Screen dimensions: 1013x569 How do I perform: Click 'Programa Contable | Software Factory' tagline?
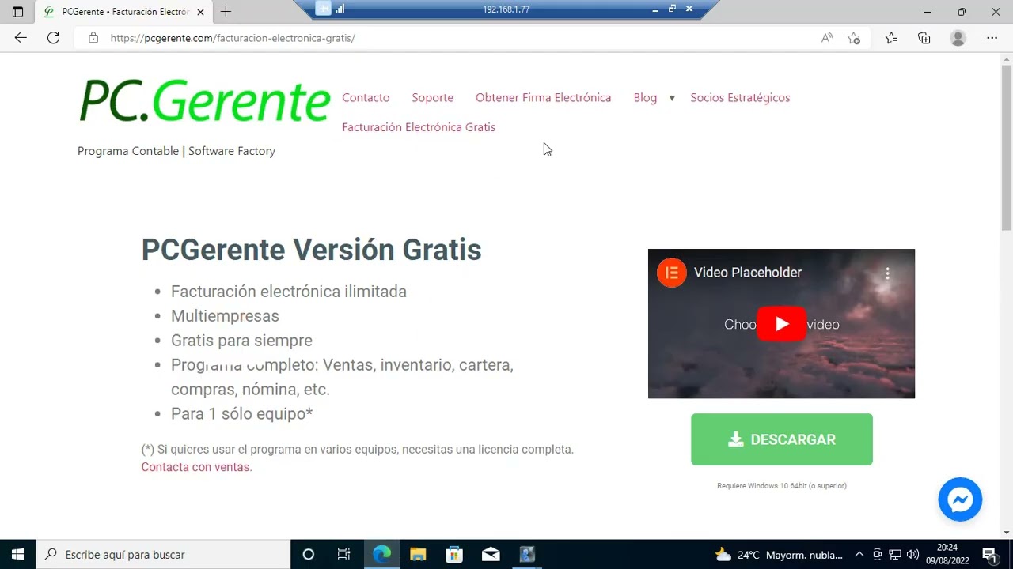click(x=176, y=151)
